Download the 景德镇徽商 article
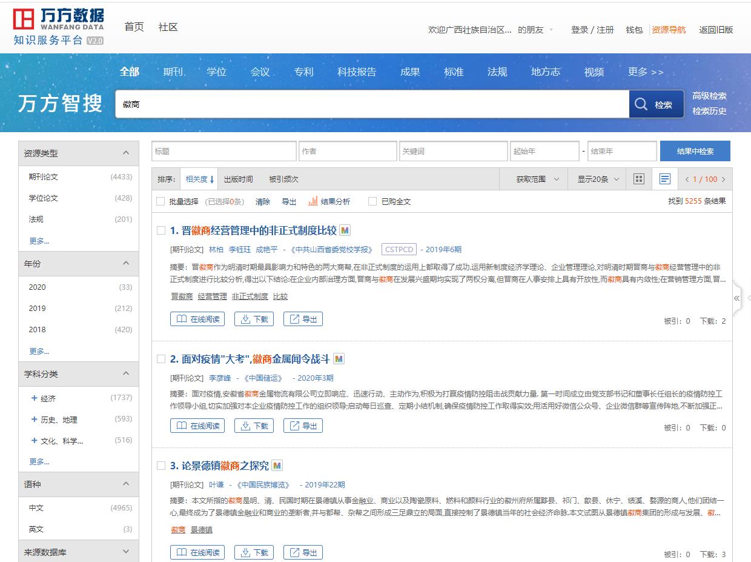 [254, 552]
